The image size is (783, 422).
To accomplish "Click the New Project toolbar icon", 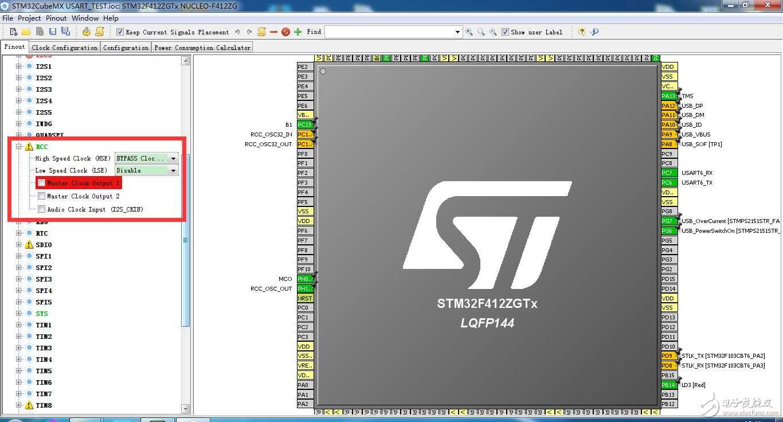I will 14,32.
